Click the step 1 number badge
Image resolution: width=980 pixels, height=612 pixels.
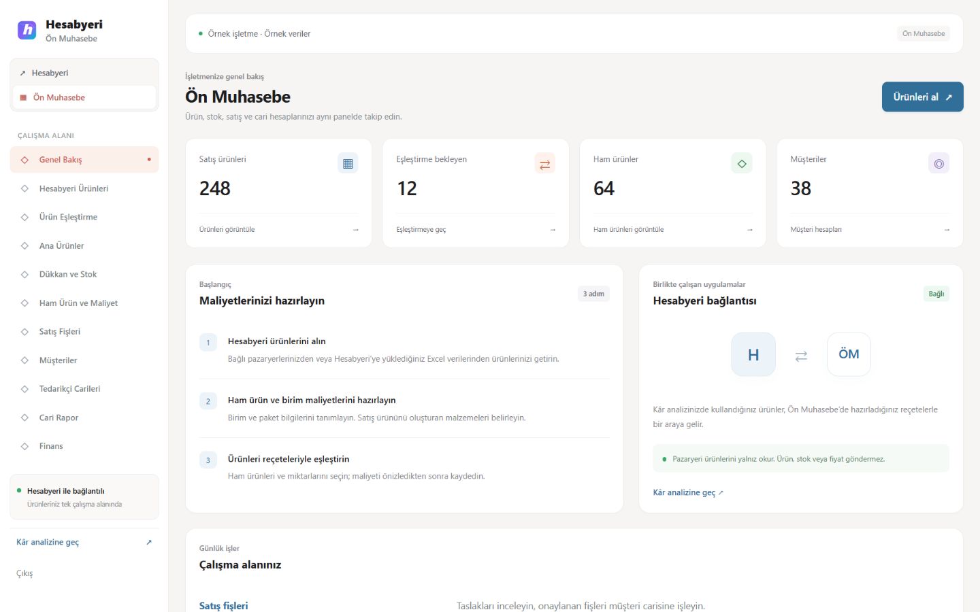208,342
